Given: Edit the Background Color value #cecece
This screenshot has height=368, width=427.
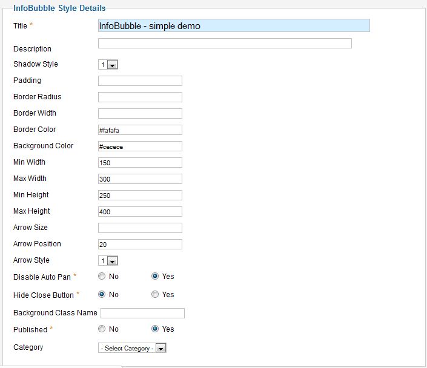Looking at the screenshot, I should (139, 146).
